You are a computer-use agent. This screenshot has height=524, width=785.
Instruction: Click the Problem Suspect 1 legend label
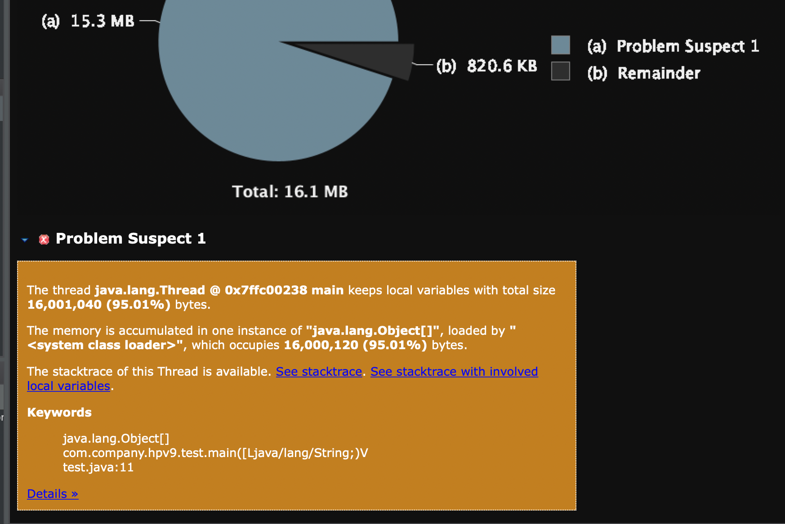point(673,46)
